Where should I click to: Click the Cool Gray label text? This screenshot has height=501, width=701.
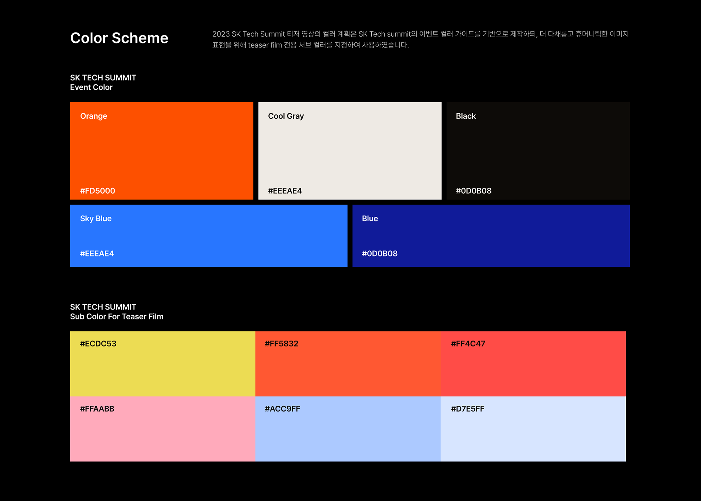pyautogui.click(x=286, y=116)
